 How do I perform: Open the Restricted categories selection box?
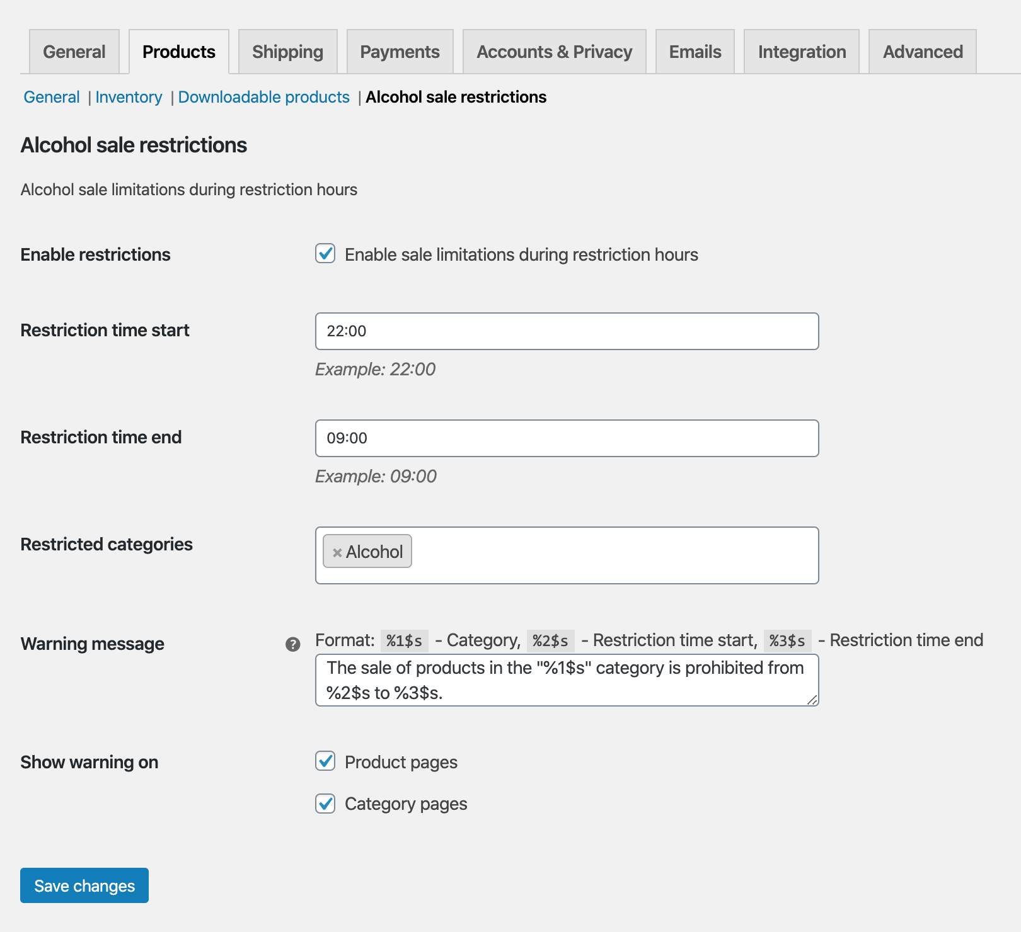pyautogui.click(x=567, y=555)
